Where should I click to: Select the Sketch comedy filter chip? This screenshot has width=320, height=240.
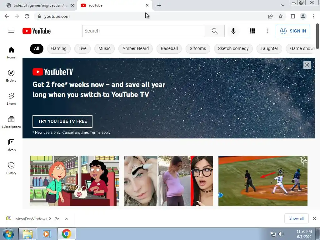click(x=233, y=48)
